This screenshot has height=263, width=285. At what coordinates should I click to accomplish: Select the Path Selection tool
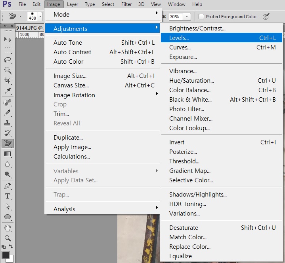point(8,206)
